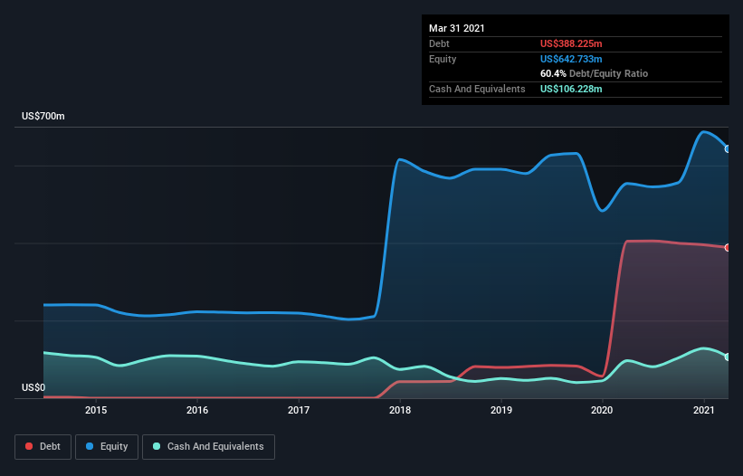Viewport: 743px width, 476px height.
Task: Click the Equity row label in tooltip
Action: tap(443, 59)
